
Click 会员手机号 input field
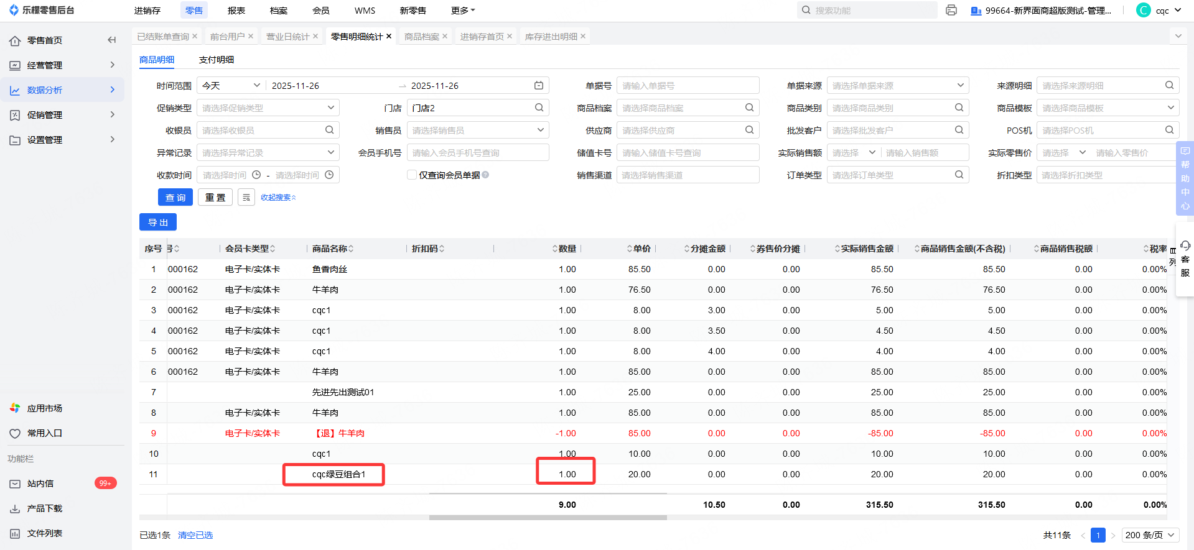tap(478, 152)
